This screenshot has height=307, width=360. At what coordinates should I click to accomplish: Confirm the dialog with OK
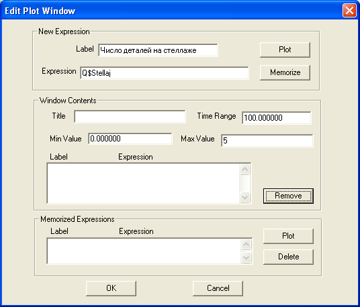(x=111, y=288)
